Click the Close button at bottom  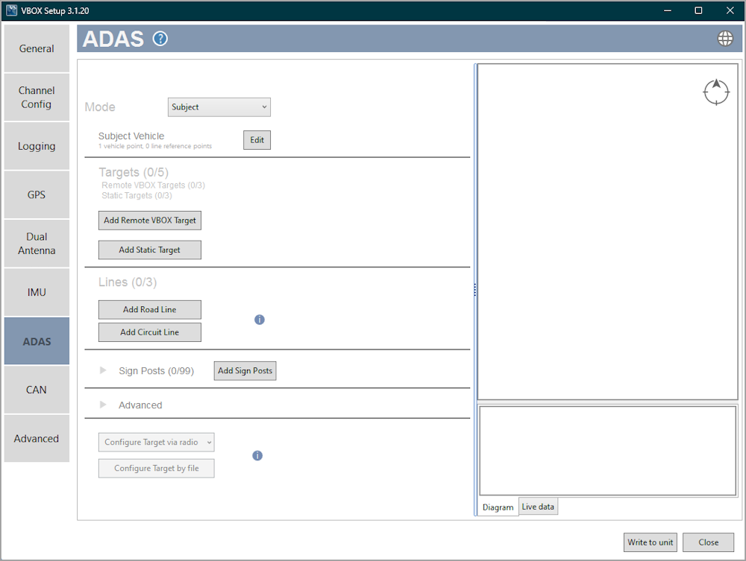pos(709,542)
